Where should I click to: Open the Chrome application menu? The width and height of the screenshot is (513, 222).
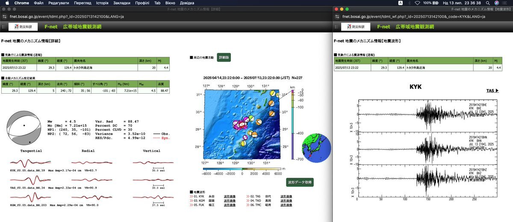(x=22, y=3)
